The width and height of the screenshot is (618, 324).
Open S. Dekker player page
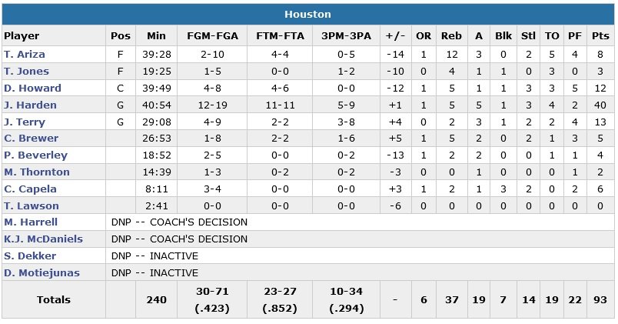[x=30, y=256]
